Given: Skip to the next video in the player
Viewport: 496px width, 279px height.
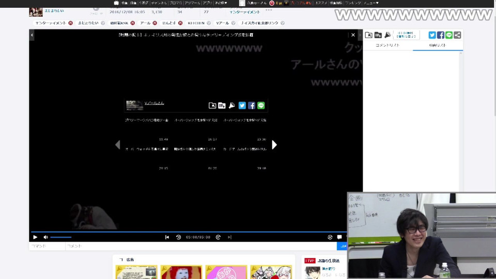Looking at the screenshot, I should [x=229, y=237].
